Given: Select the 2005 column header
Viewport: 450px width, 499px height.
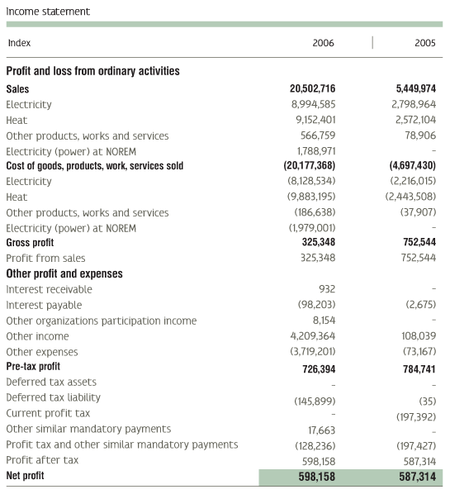Looking at the screenshot, I should (425, 43).
